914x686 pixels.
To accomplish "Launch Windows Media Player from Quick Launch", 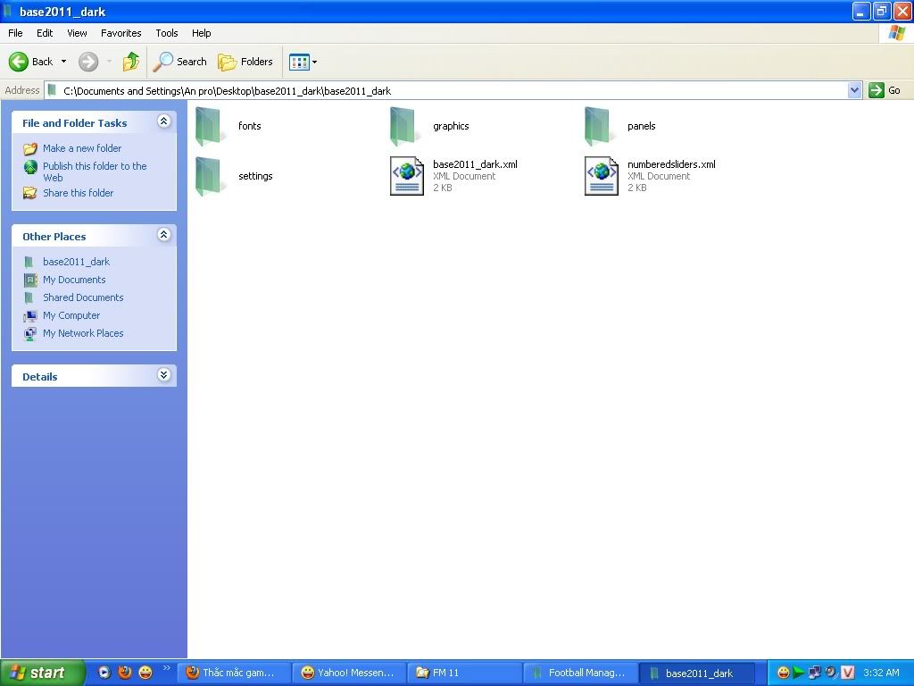I will tap(104, 673).
